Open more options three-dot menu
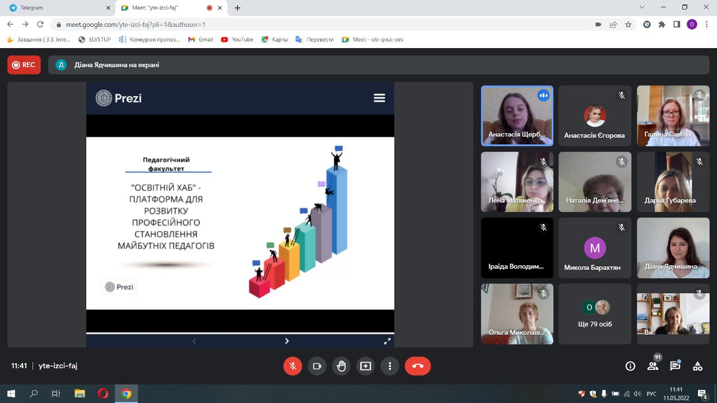Screen dimensions: 717x403 389,366
